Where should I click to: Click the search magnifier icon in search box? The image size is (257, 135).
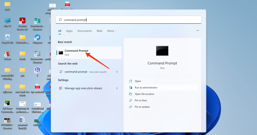(x=60, y=20)
